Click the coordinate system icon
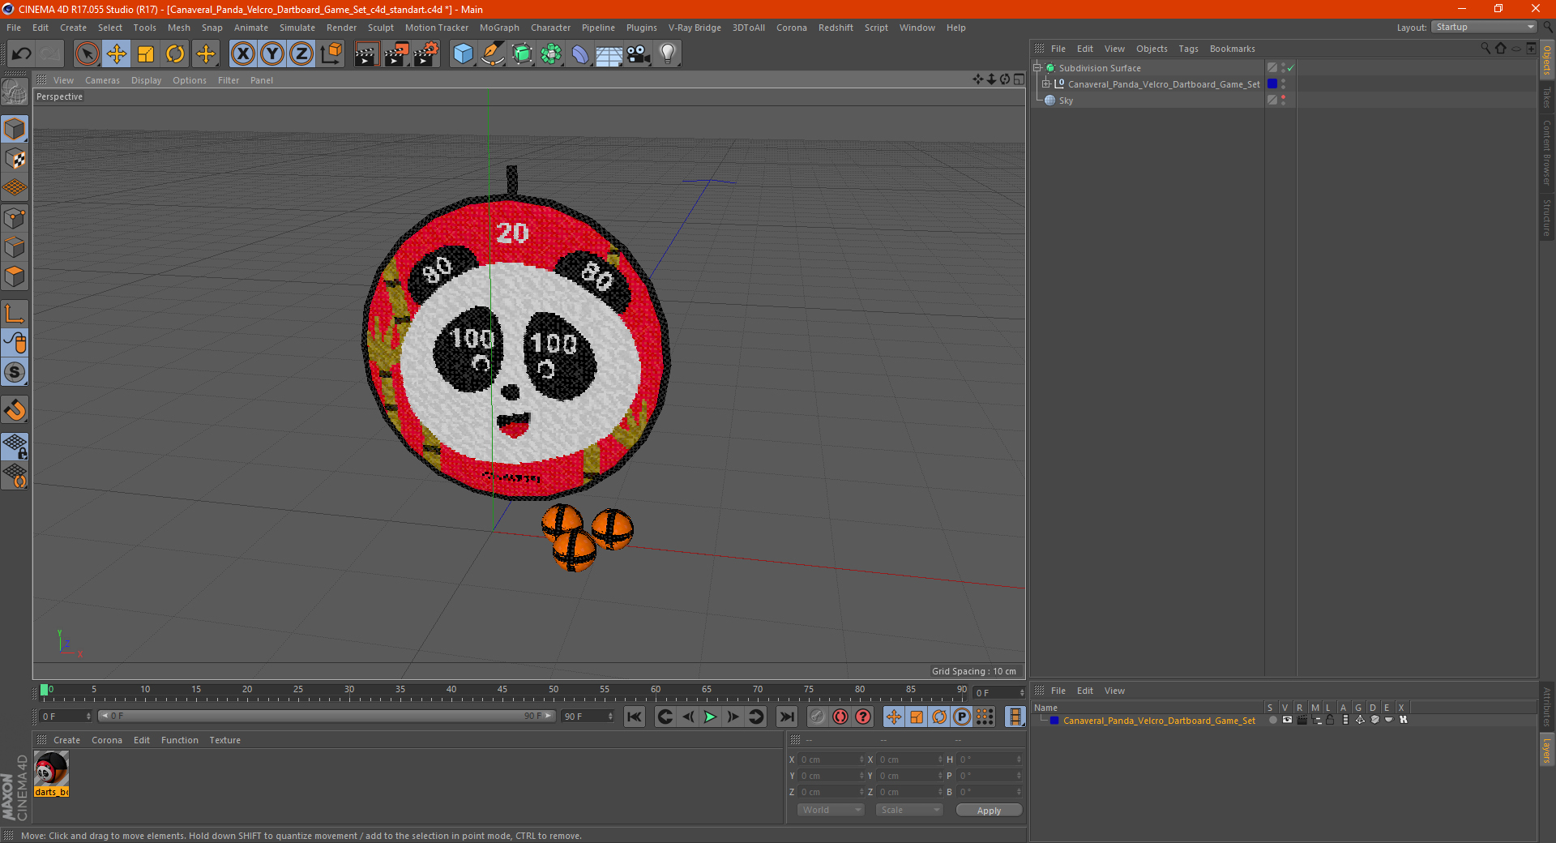The width and height of the screenshot is (1556, 843). (x=331, y=54)
